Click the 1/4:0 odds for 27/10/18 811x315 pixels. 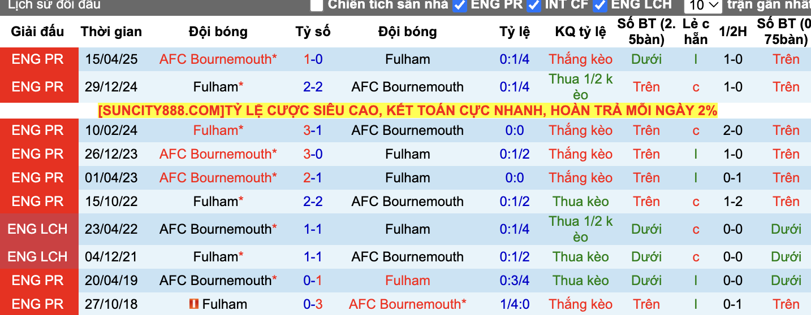(515, 304)
